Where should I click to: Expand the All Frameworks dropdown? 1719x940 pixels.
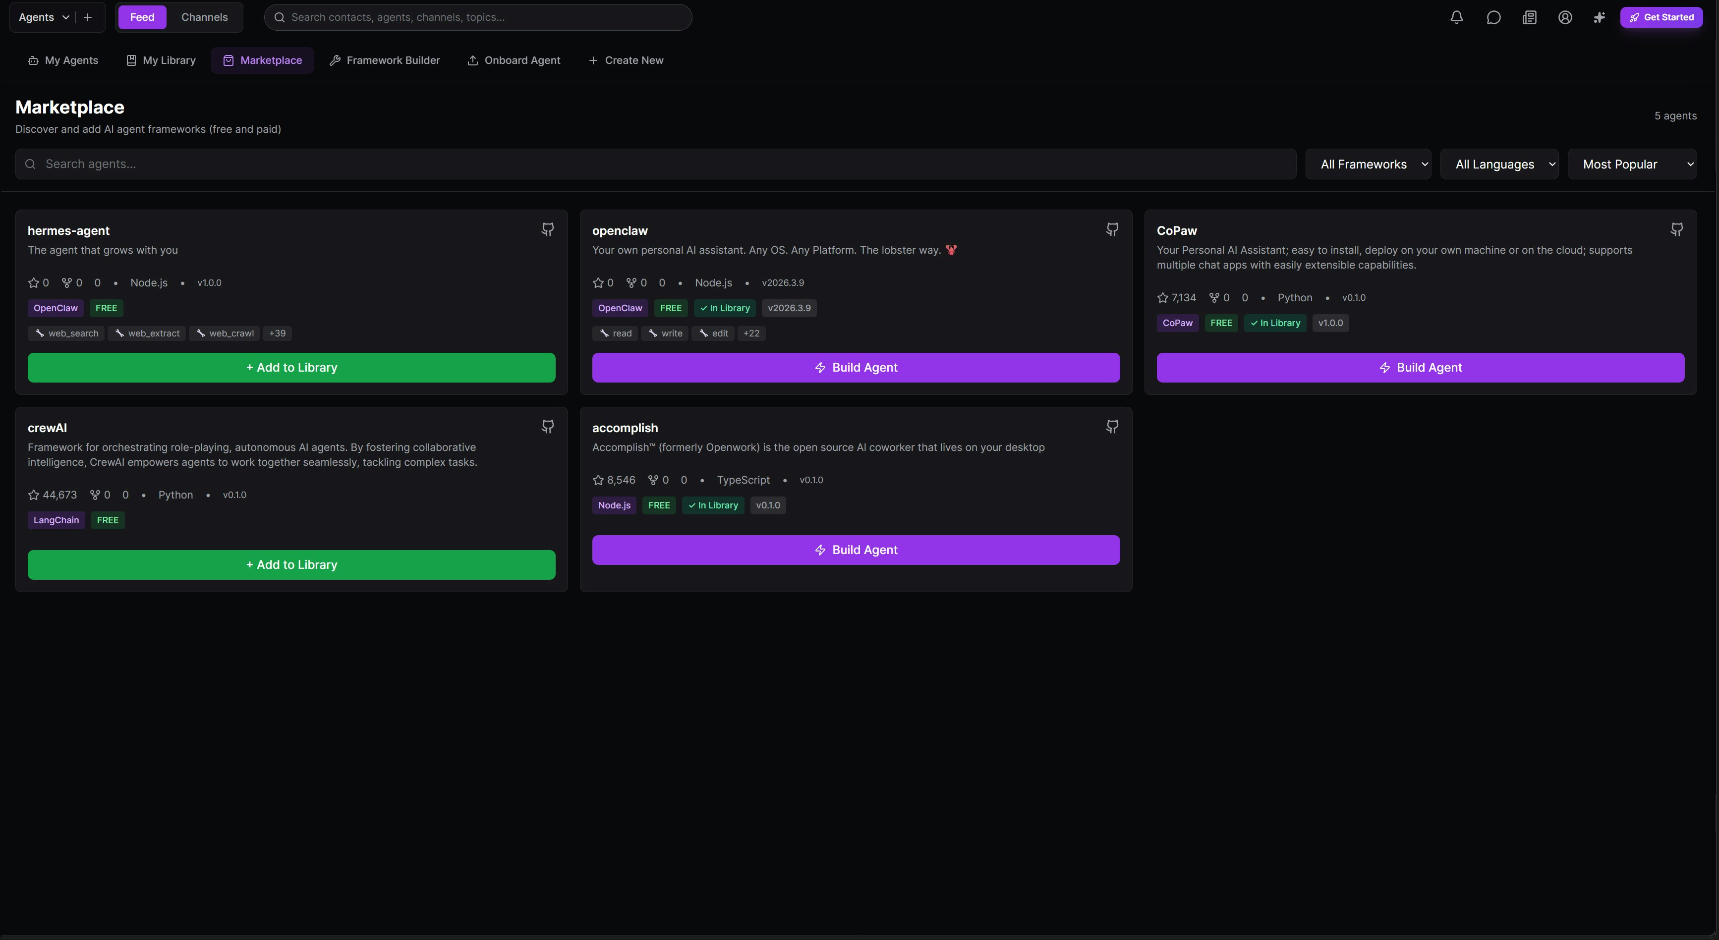point(1368,164)
